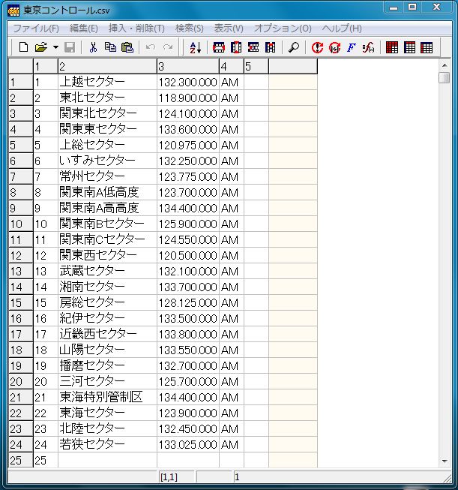Open the オプション(O) menu

coord(283,29)
